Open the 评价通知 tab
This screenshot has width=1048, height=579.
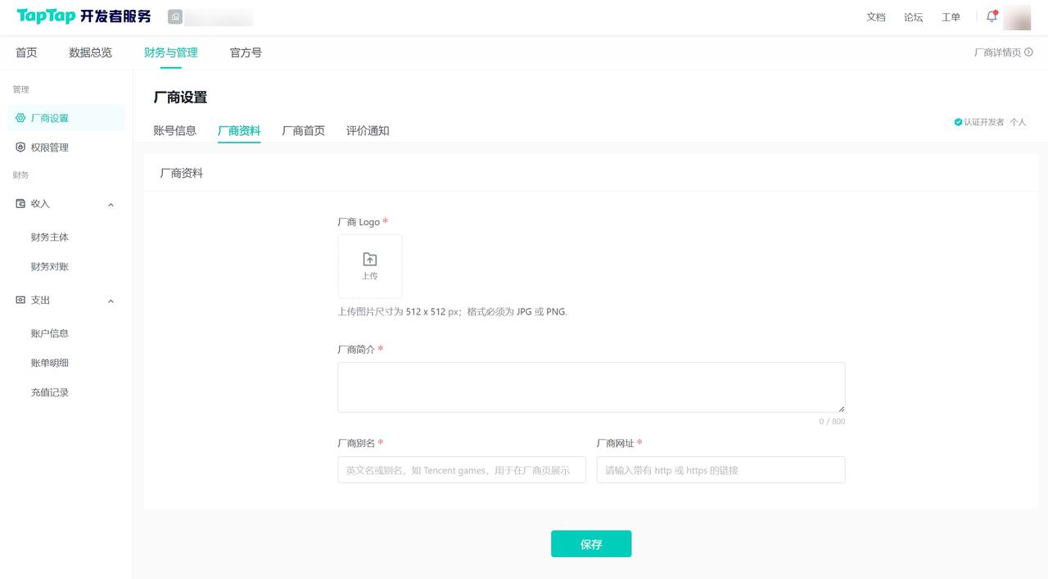367,131
